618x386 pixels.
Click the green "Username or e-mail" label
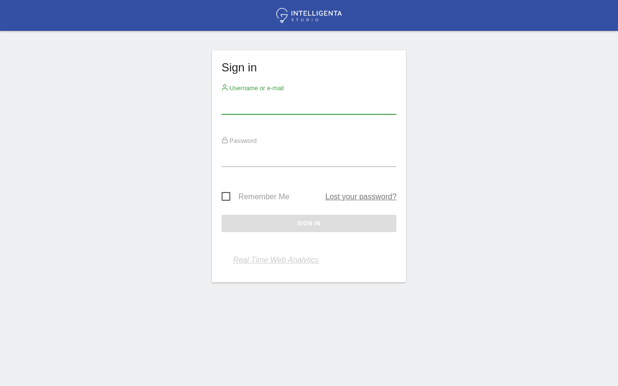click(256, 88)
